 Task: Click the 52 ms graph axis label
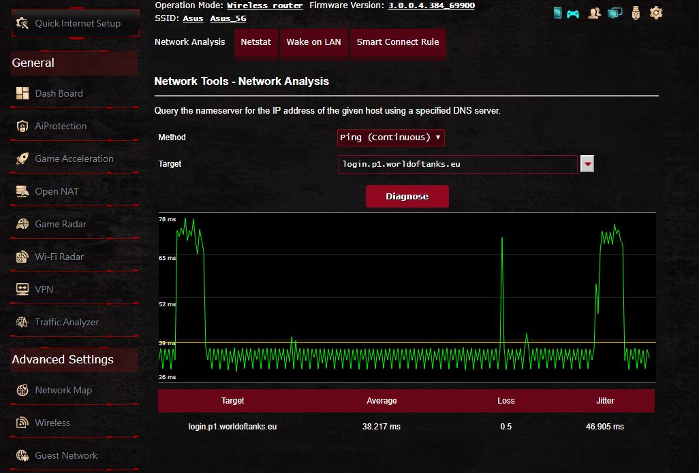(x=167, y=304)
